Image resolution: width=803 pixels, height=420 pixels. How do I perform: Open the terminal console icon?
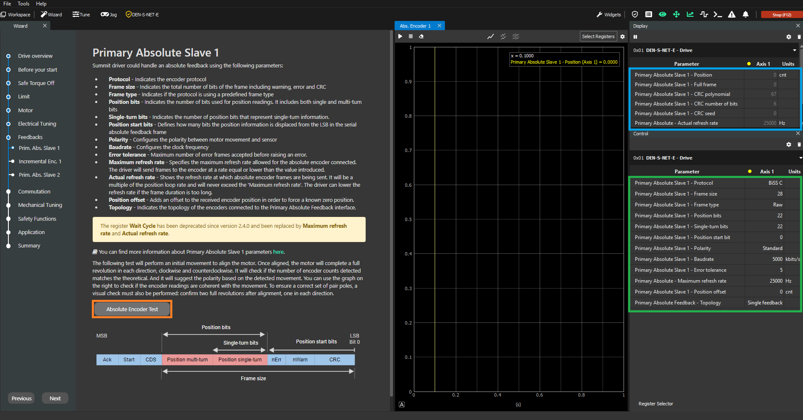[x=717, y=14]
